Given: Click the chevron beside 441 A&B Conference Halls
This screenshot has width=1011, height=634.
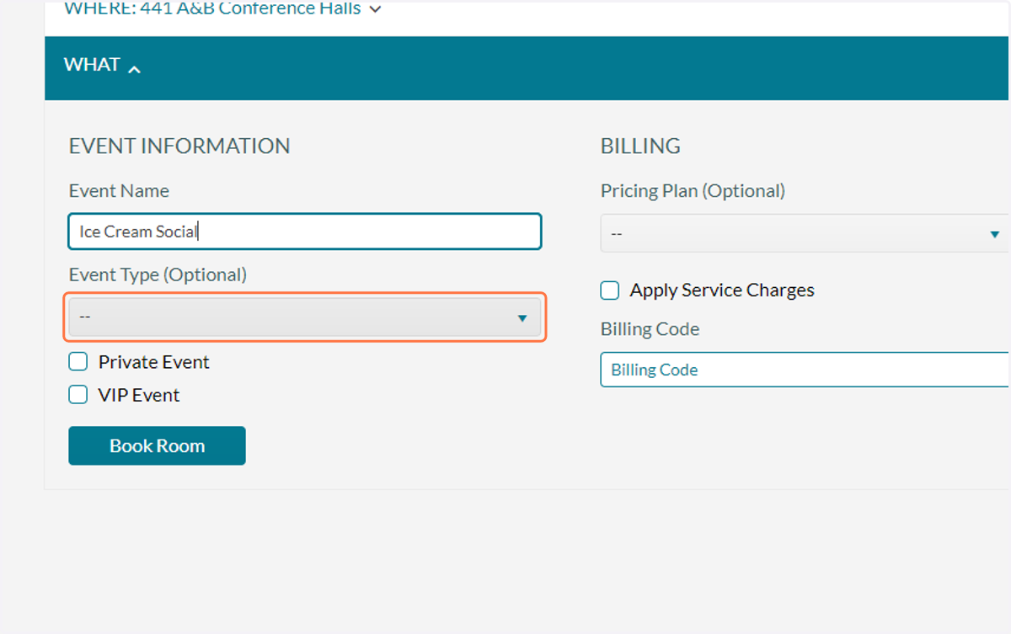Looking at the screenshot, I should point(375,10).
